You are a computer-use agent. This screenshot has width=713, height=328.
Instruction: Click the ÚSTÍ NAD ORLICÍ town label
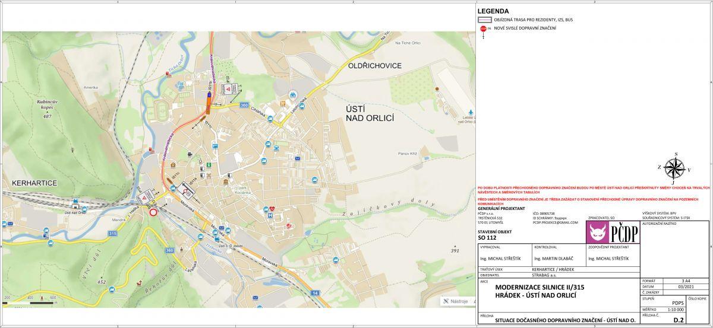[x=370, y=114]
